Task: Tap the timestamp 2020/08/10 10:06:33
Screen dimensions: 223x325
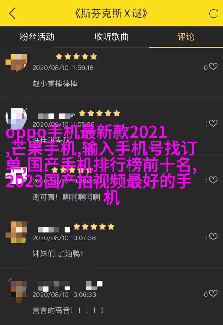Action: click(64, 294)
